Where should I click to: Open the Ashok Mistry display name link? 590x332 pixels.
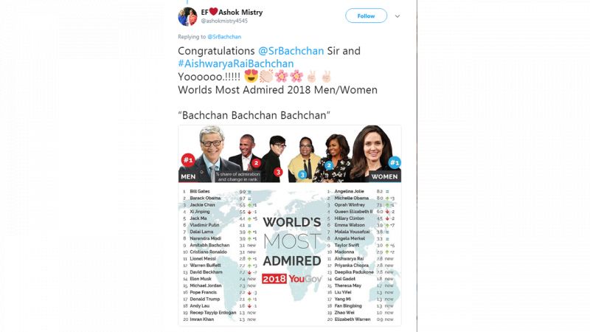pyautogui.click(x=242, y=13)
